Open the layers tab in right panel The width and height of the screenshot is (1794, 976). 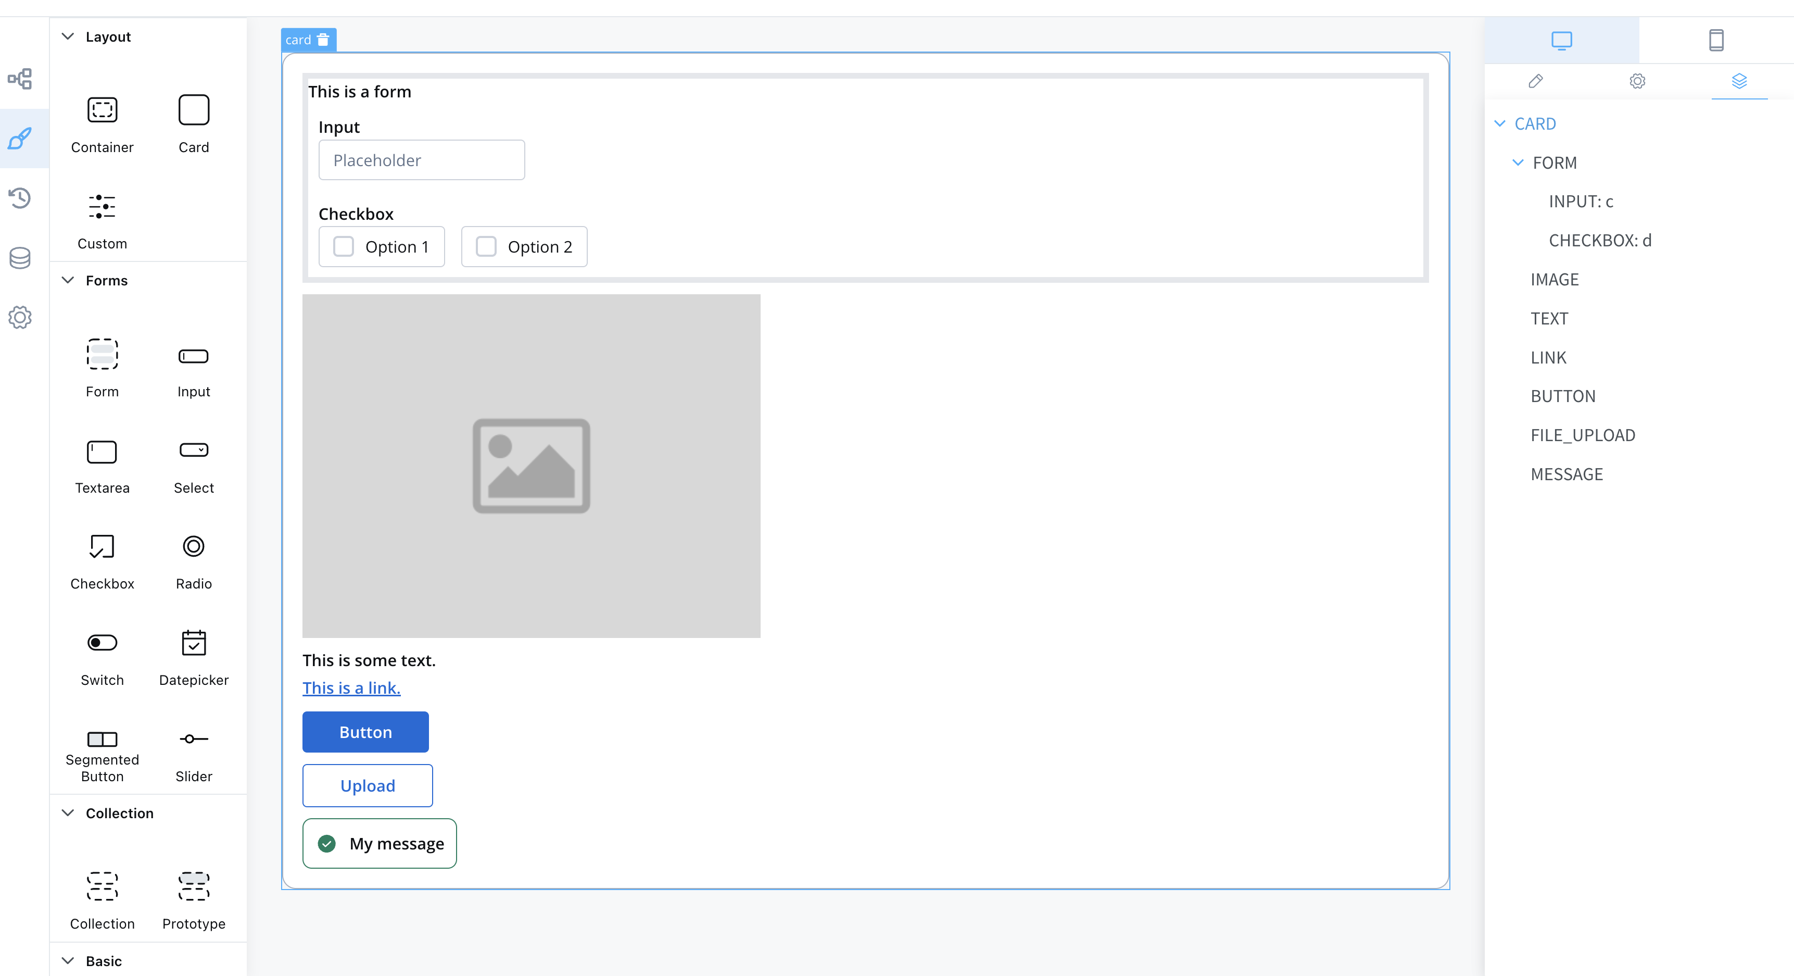tap(1740, 81)
